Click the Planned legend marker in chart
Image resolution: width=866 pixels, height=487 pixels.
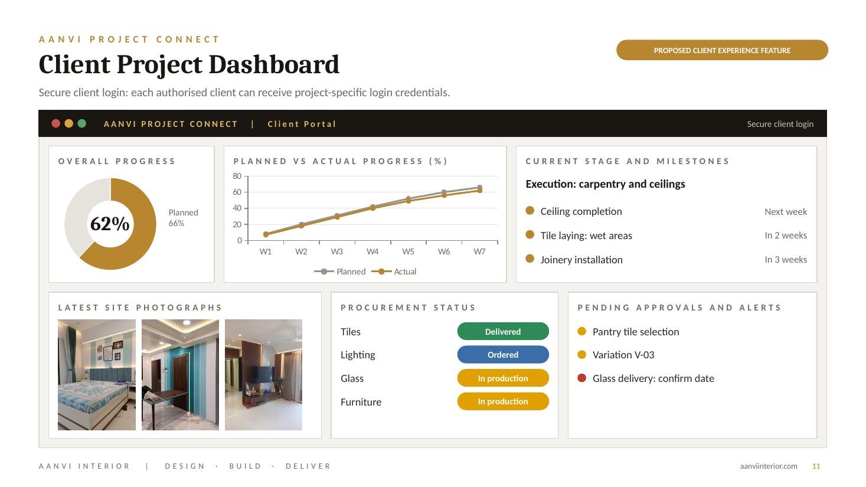tap(324, 272)
